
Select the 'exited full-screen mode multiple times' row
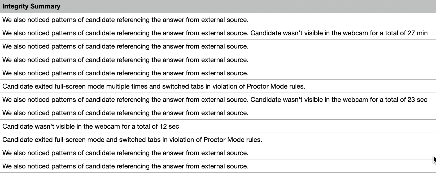(x=154, y=86)
